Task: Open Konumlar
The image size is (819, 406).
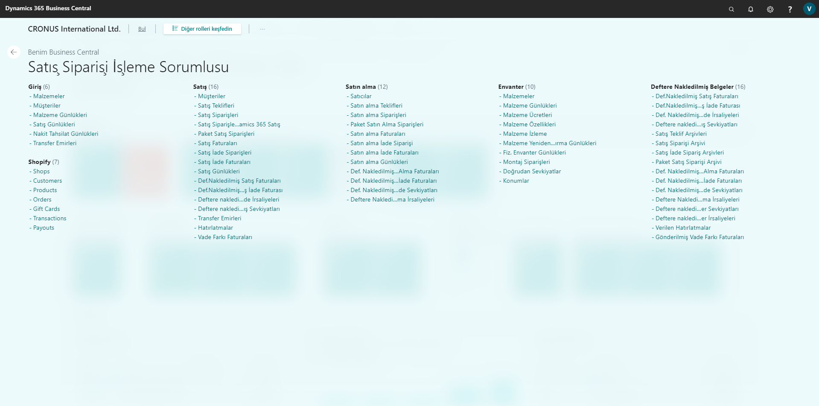Action: [x=516, y=181]
